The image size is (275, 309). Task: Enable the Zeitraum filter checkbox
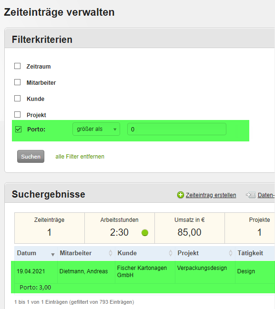coord(17,66)
